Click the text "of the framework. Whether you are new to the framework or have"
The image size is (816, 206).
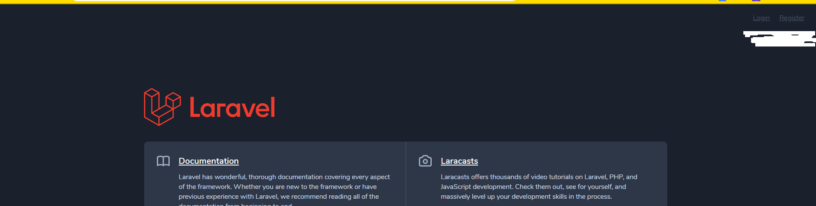[x=278, y=187]
